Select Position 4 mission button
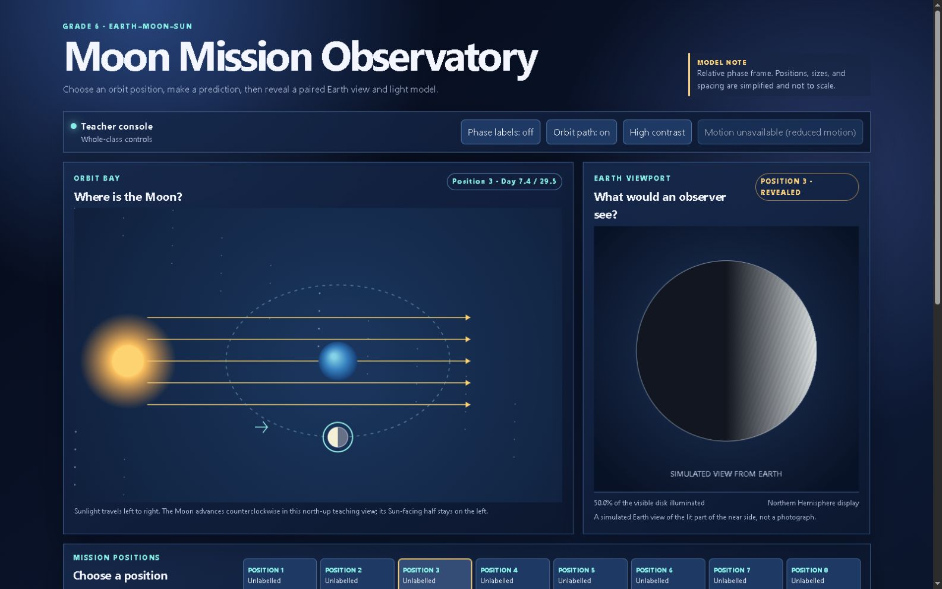 tap(512, 574)
